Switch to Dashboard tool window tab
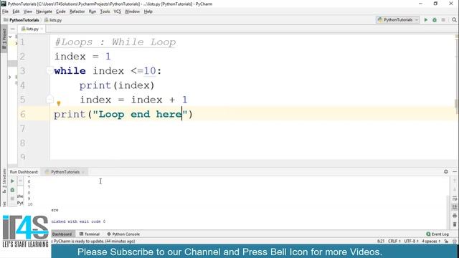Image resolution: width=459 pixels, height=258 pixels. coord(62,234)
